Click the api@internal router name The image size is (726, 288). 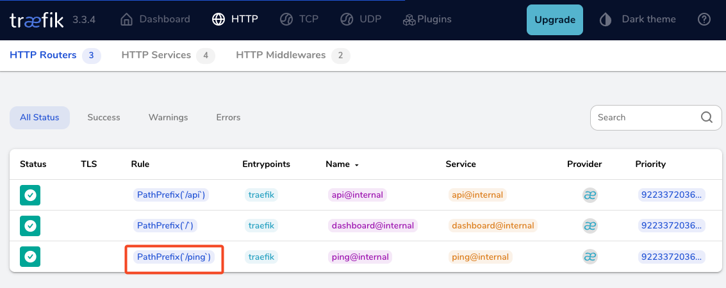(358, 195)
